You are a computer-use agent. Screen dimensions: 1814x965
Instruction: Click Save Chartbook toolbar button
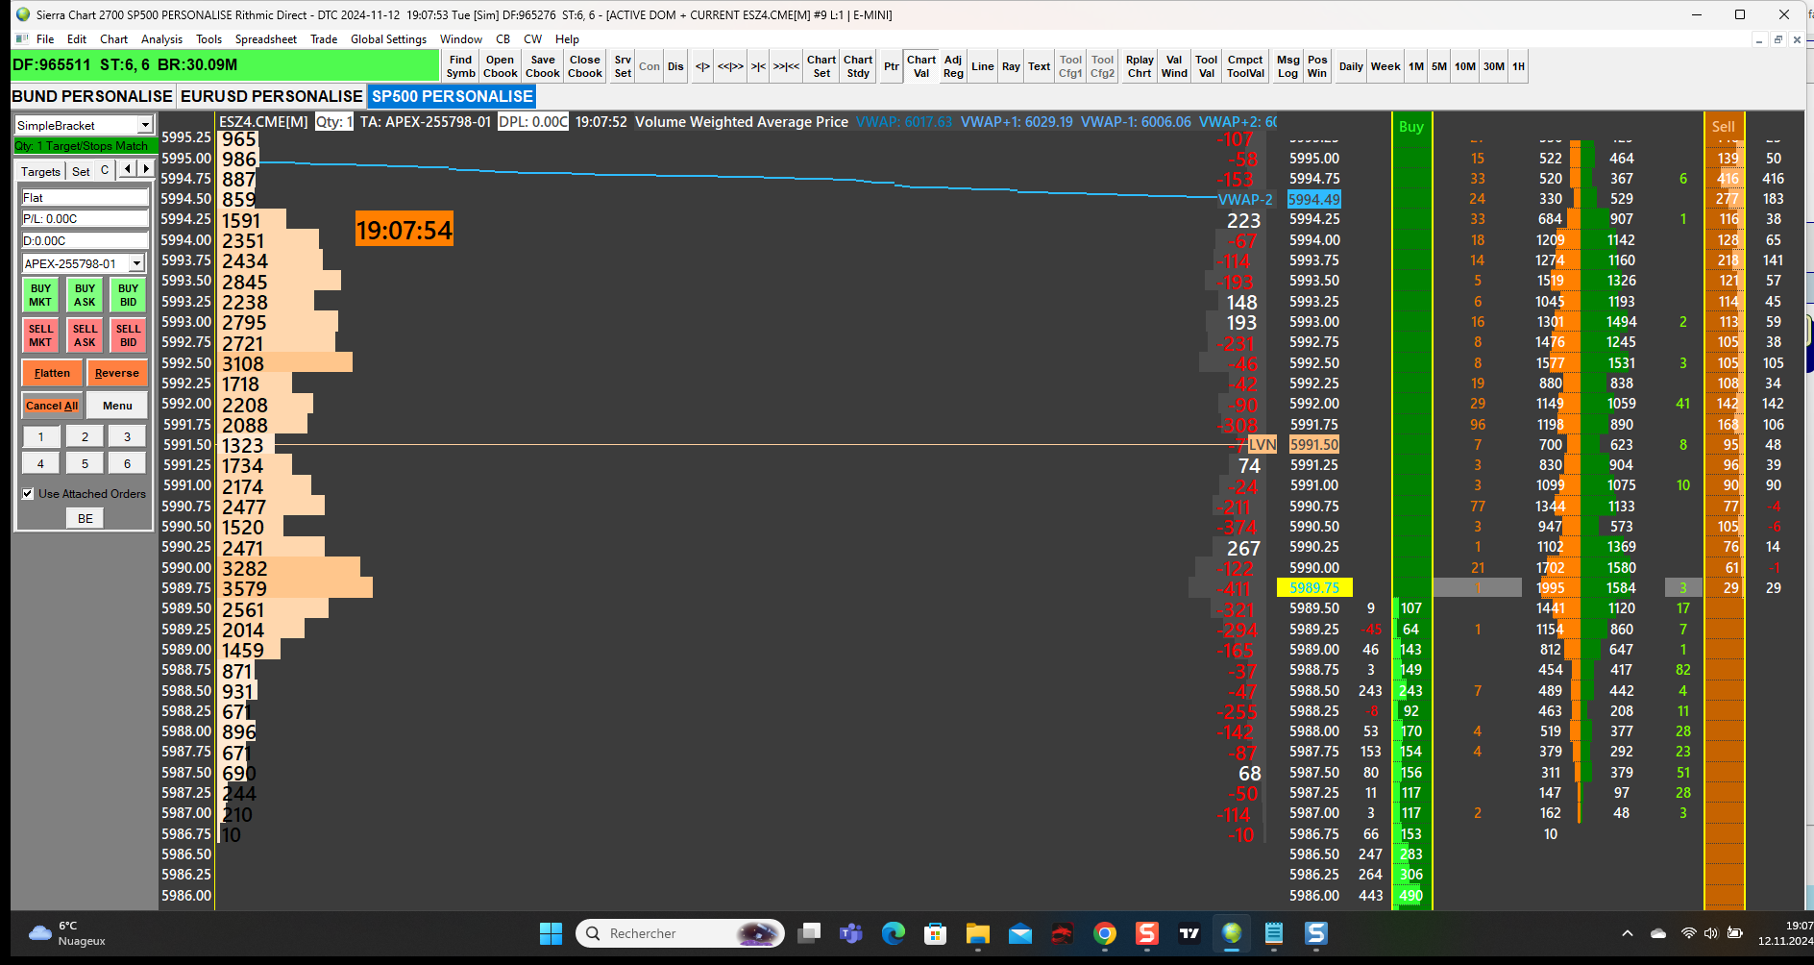point(543,66)
